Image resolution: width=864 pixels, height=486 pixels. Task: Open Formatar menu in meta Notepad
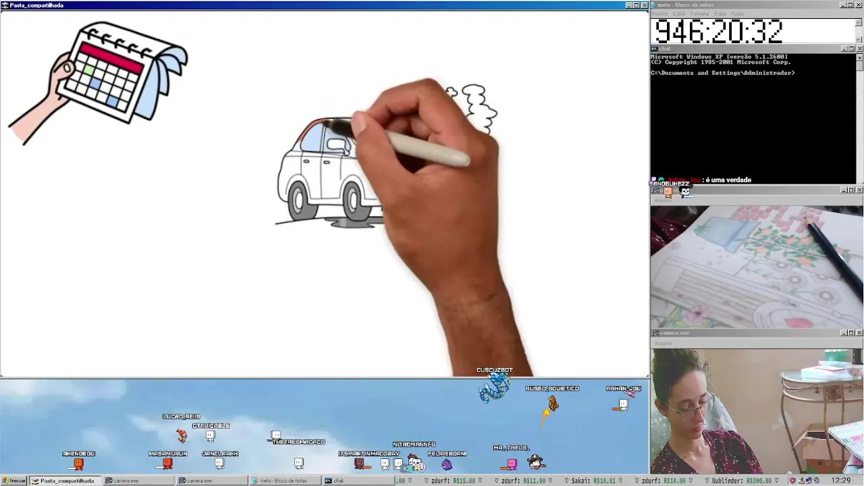click(x=700, y=13)
